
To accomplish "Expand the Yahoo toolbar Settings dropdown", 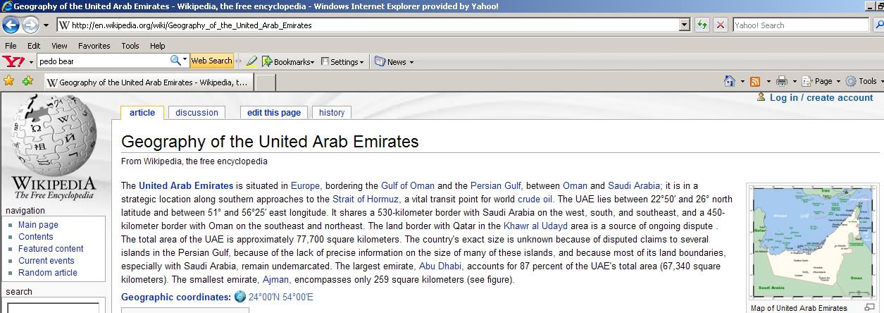I will pyautogui.click(x=343, y=61).
